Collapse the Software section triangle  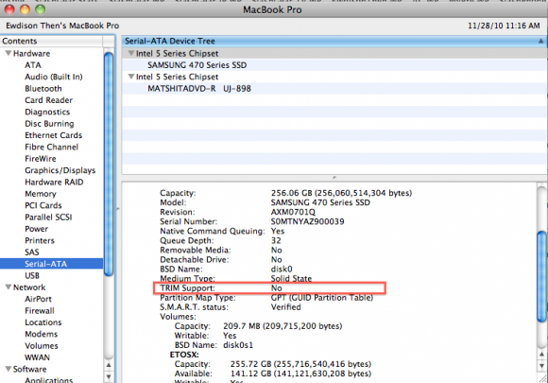click(x=9, y=369)
